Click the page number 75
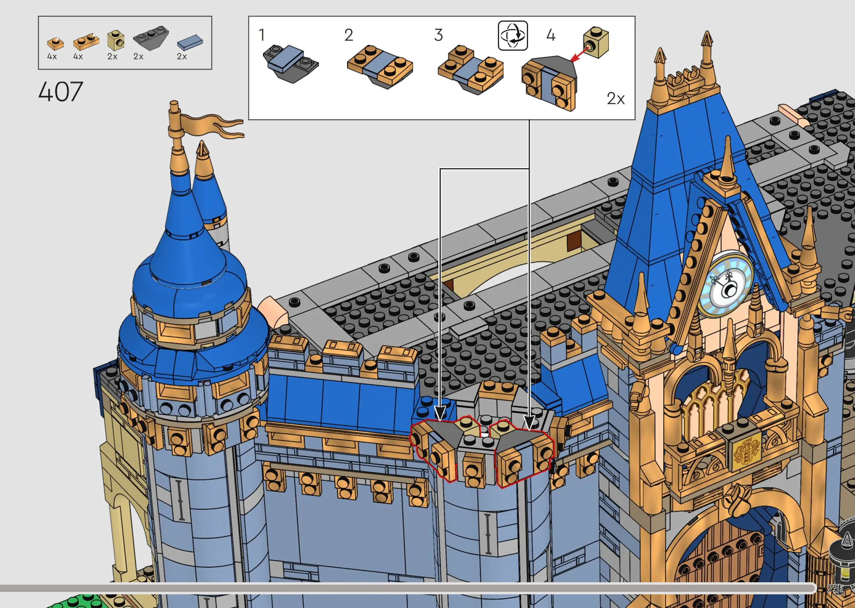This screenshot has width=855, height=608. (833, 589)
